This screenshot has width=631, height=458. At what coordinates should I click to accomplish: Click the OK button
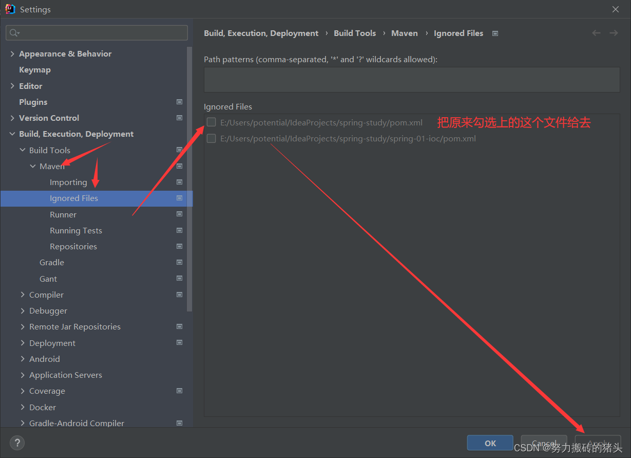(x=490, y=443)
